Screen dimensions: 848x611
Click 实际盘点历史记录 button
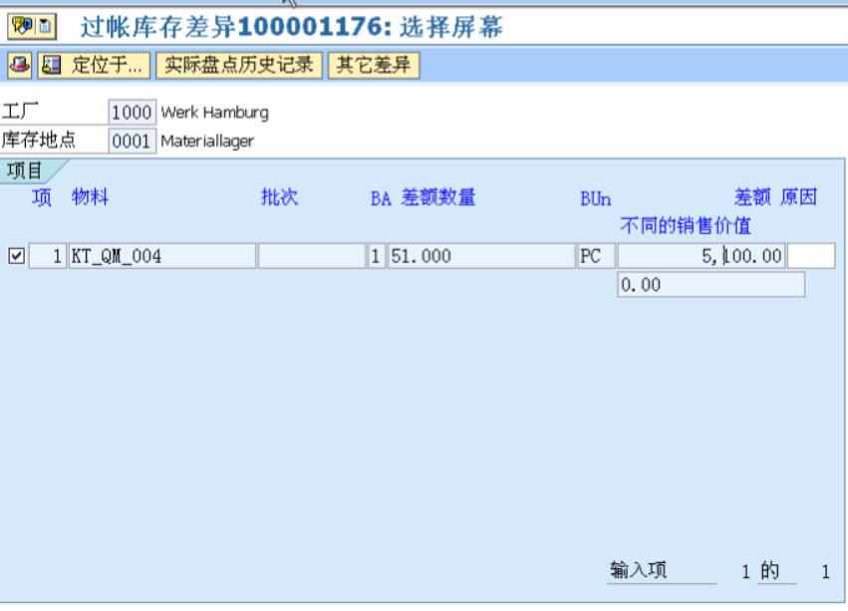(237, 65)
